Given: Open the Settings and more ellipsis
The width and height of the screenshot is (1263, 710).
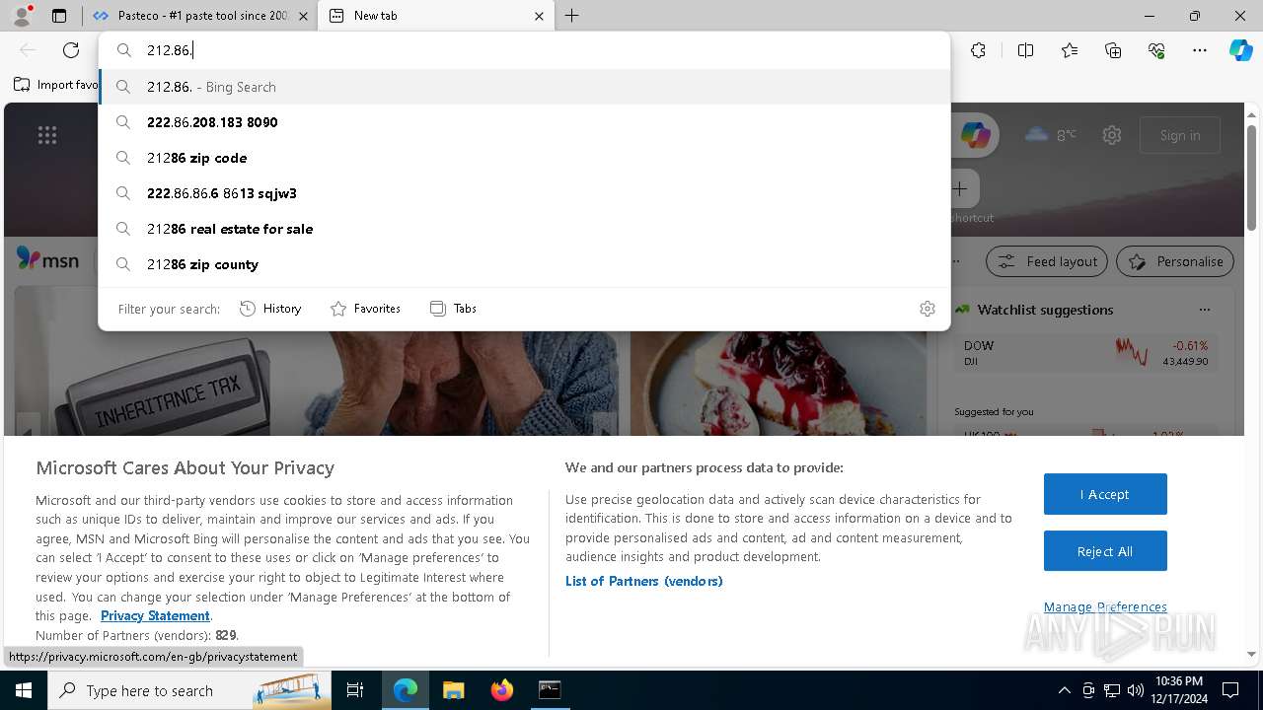Looking at the screenshot, I should 1200,50.
